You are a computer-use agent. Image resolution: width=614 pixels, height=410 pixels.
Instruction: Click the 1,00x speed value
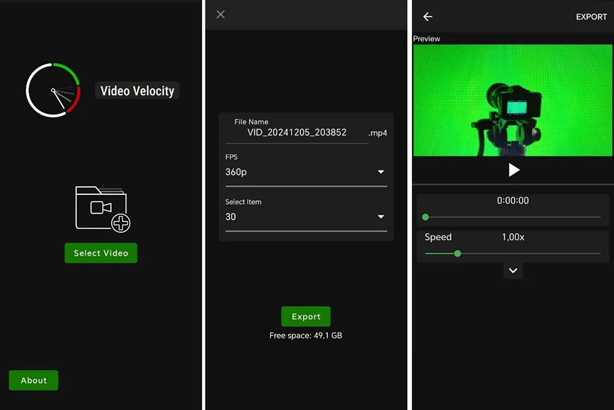click(x=513, y=237)
